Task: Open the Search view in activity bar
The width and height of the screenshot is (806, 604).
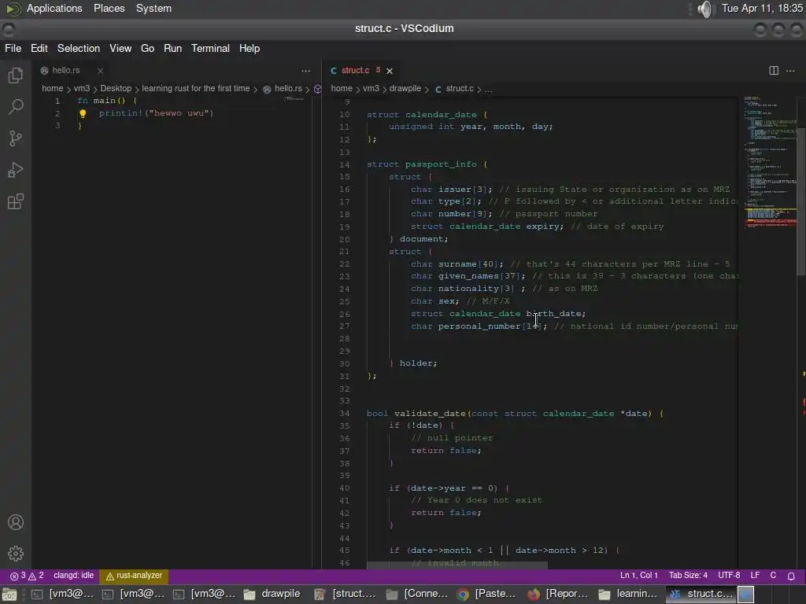Action: pyautogui.click(x=16, y=107)
